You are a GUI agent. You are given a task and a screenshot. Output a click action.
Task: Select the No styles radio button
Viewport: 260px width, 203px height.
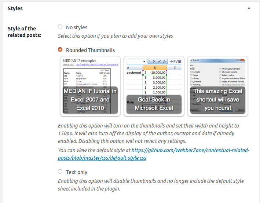coord(60,27)
